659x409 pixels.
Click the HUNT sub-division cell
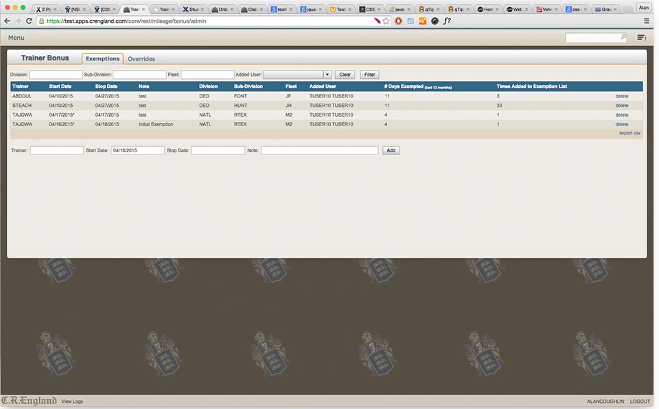(240, 106)
